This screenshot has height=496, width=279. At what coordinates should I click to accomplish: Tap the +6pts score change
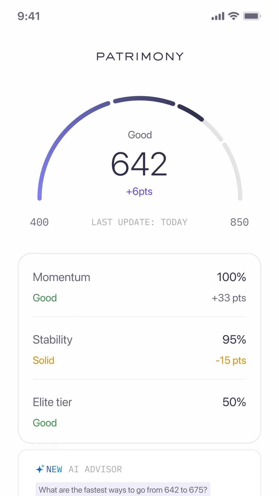click(139, 192)
